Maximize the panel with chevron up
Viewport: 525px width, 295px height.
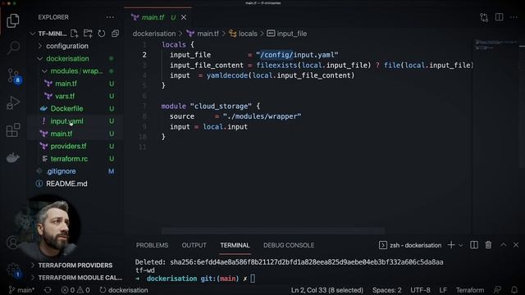click(503, 245)
